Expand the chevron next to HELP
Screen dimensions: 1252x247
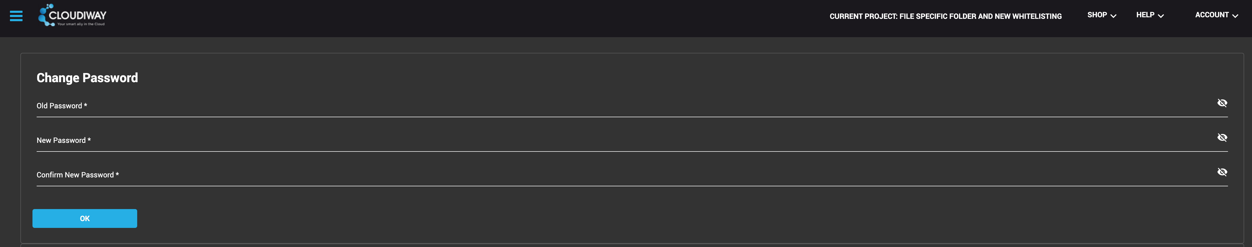1161,16
